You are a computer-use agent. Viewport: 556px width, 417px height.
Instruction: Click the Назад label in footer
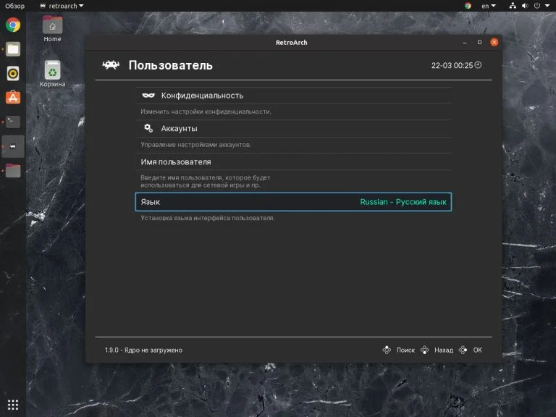click(x=444, y=350)
